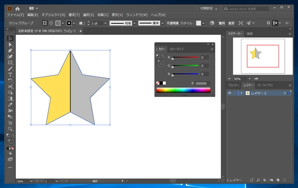
Task: Click target circle of レイヤー 1
Action: (284, 93)
